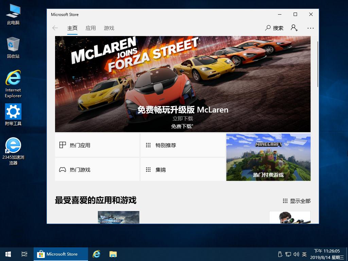Open the sniper game thumbnail

tap(290, 217)
